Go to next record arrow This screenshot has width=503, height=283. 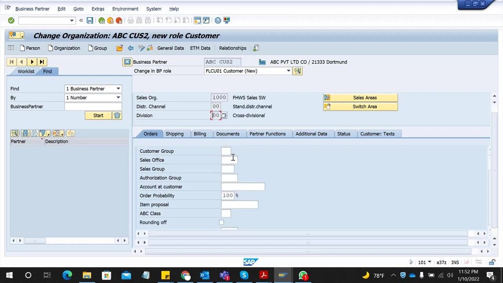pyautogui.click(x=32, y=62)
